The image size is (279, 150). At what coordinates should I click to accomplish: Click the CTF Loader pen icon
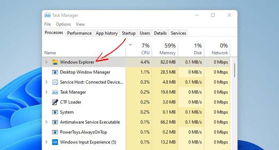(x=55, y=102)
